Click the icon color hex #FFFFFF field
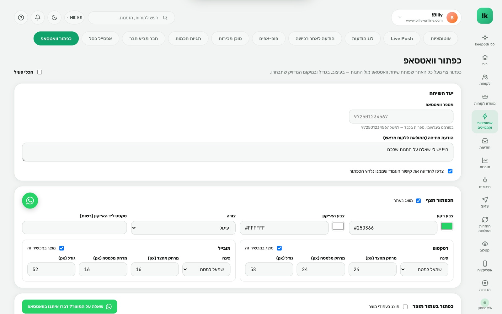The width and height of the screenshot is (502, 314). [x=284, y=228]
